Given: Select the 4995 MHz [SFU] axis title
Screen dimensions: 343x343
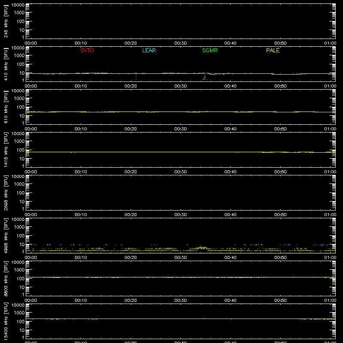Looking at the screenshot, I should tap(6, 235).
